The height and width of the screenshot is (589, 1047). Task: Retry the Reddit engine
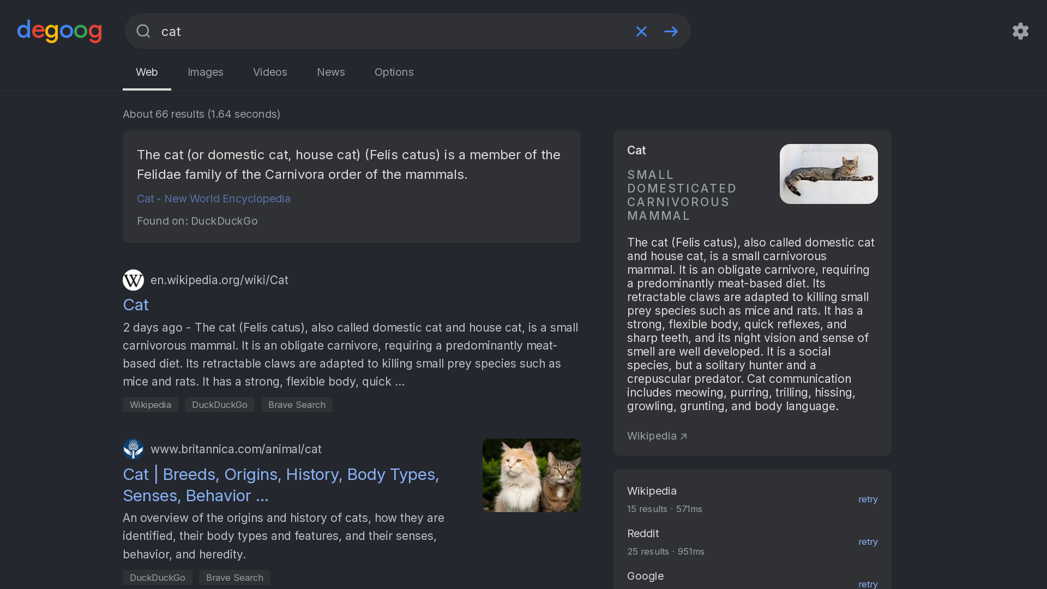point(868,542)
